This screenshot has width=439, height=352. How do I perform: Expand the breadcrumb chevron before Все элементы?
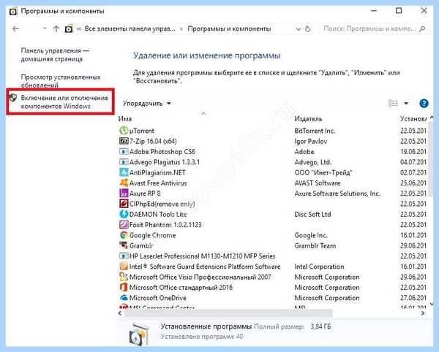tap(79, 28)
